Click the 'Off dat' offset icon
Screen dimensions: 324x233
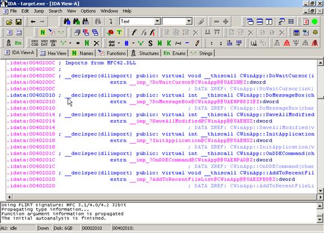[112, 43]
